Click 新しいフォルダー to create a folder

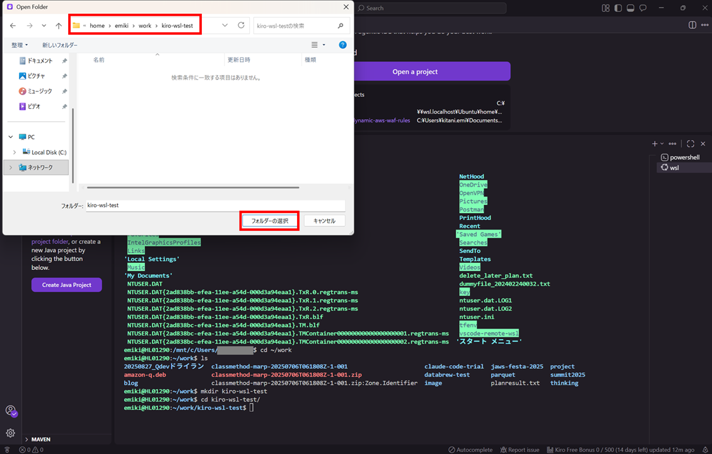[x=60, y=45]
